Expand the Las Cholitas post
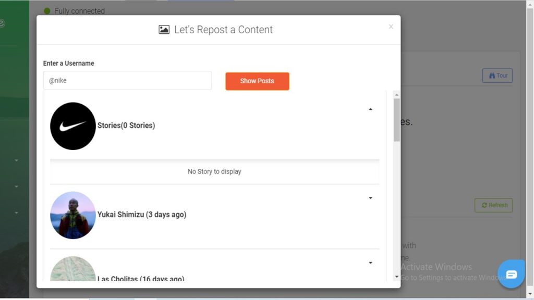Image resolution: width=534 pixels, height=300 pixels. click(x=371, y=262)
